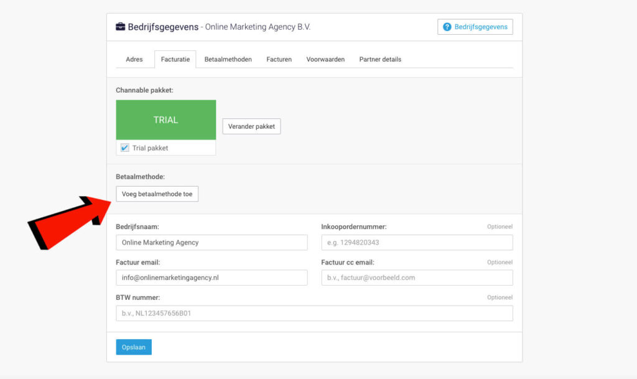Open the Betaalmethoden tab
Viewport: 637px width, 379px height.
pyautogui.click(x=228, y=60)
